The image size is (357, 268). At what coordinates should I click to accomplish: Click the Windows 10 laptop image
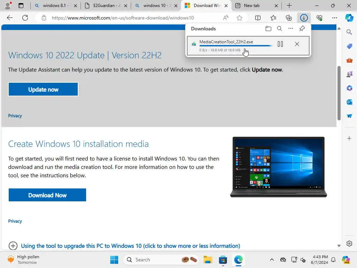(x=279, y=167)
